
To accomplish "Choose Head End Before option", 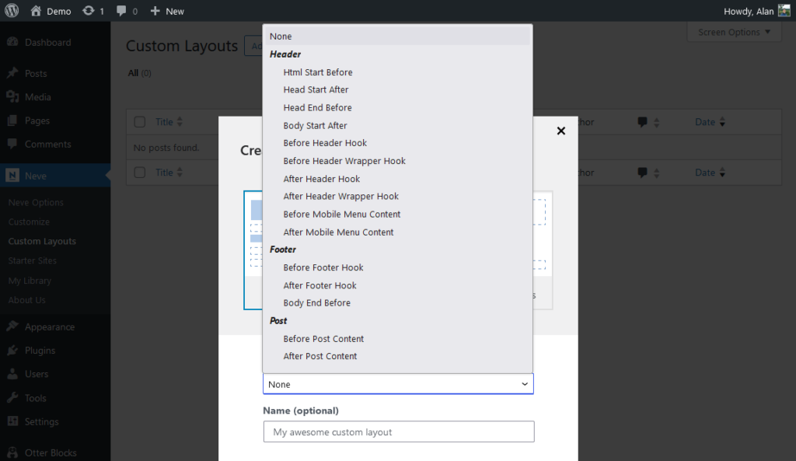I will pos(397,107).
